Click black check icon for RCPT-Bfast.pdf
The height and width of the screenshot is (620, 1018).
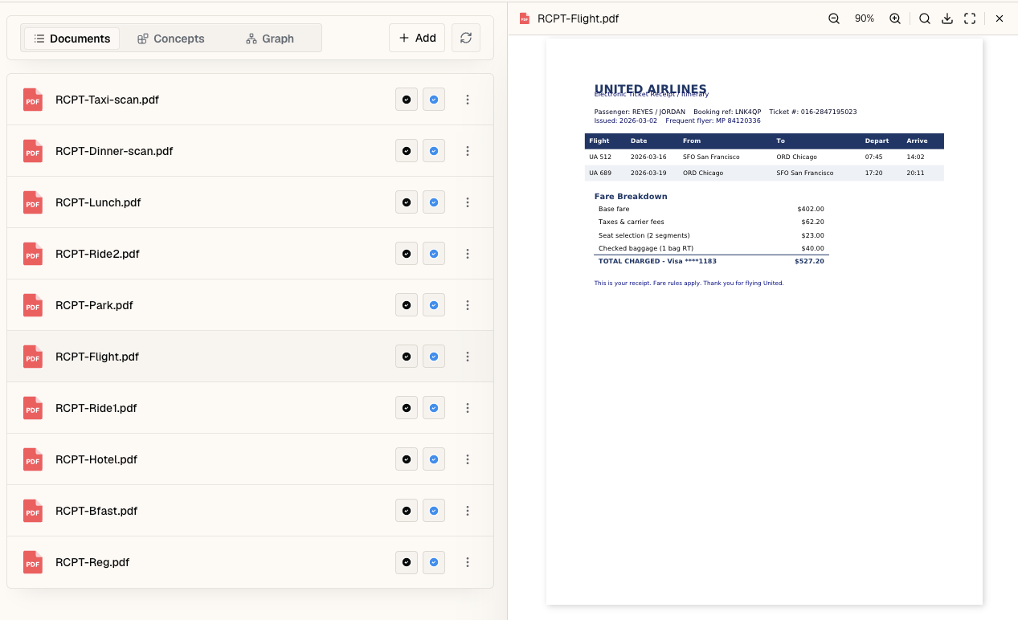coord(407,511)
